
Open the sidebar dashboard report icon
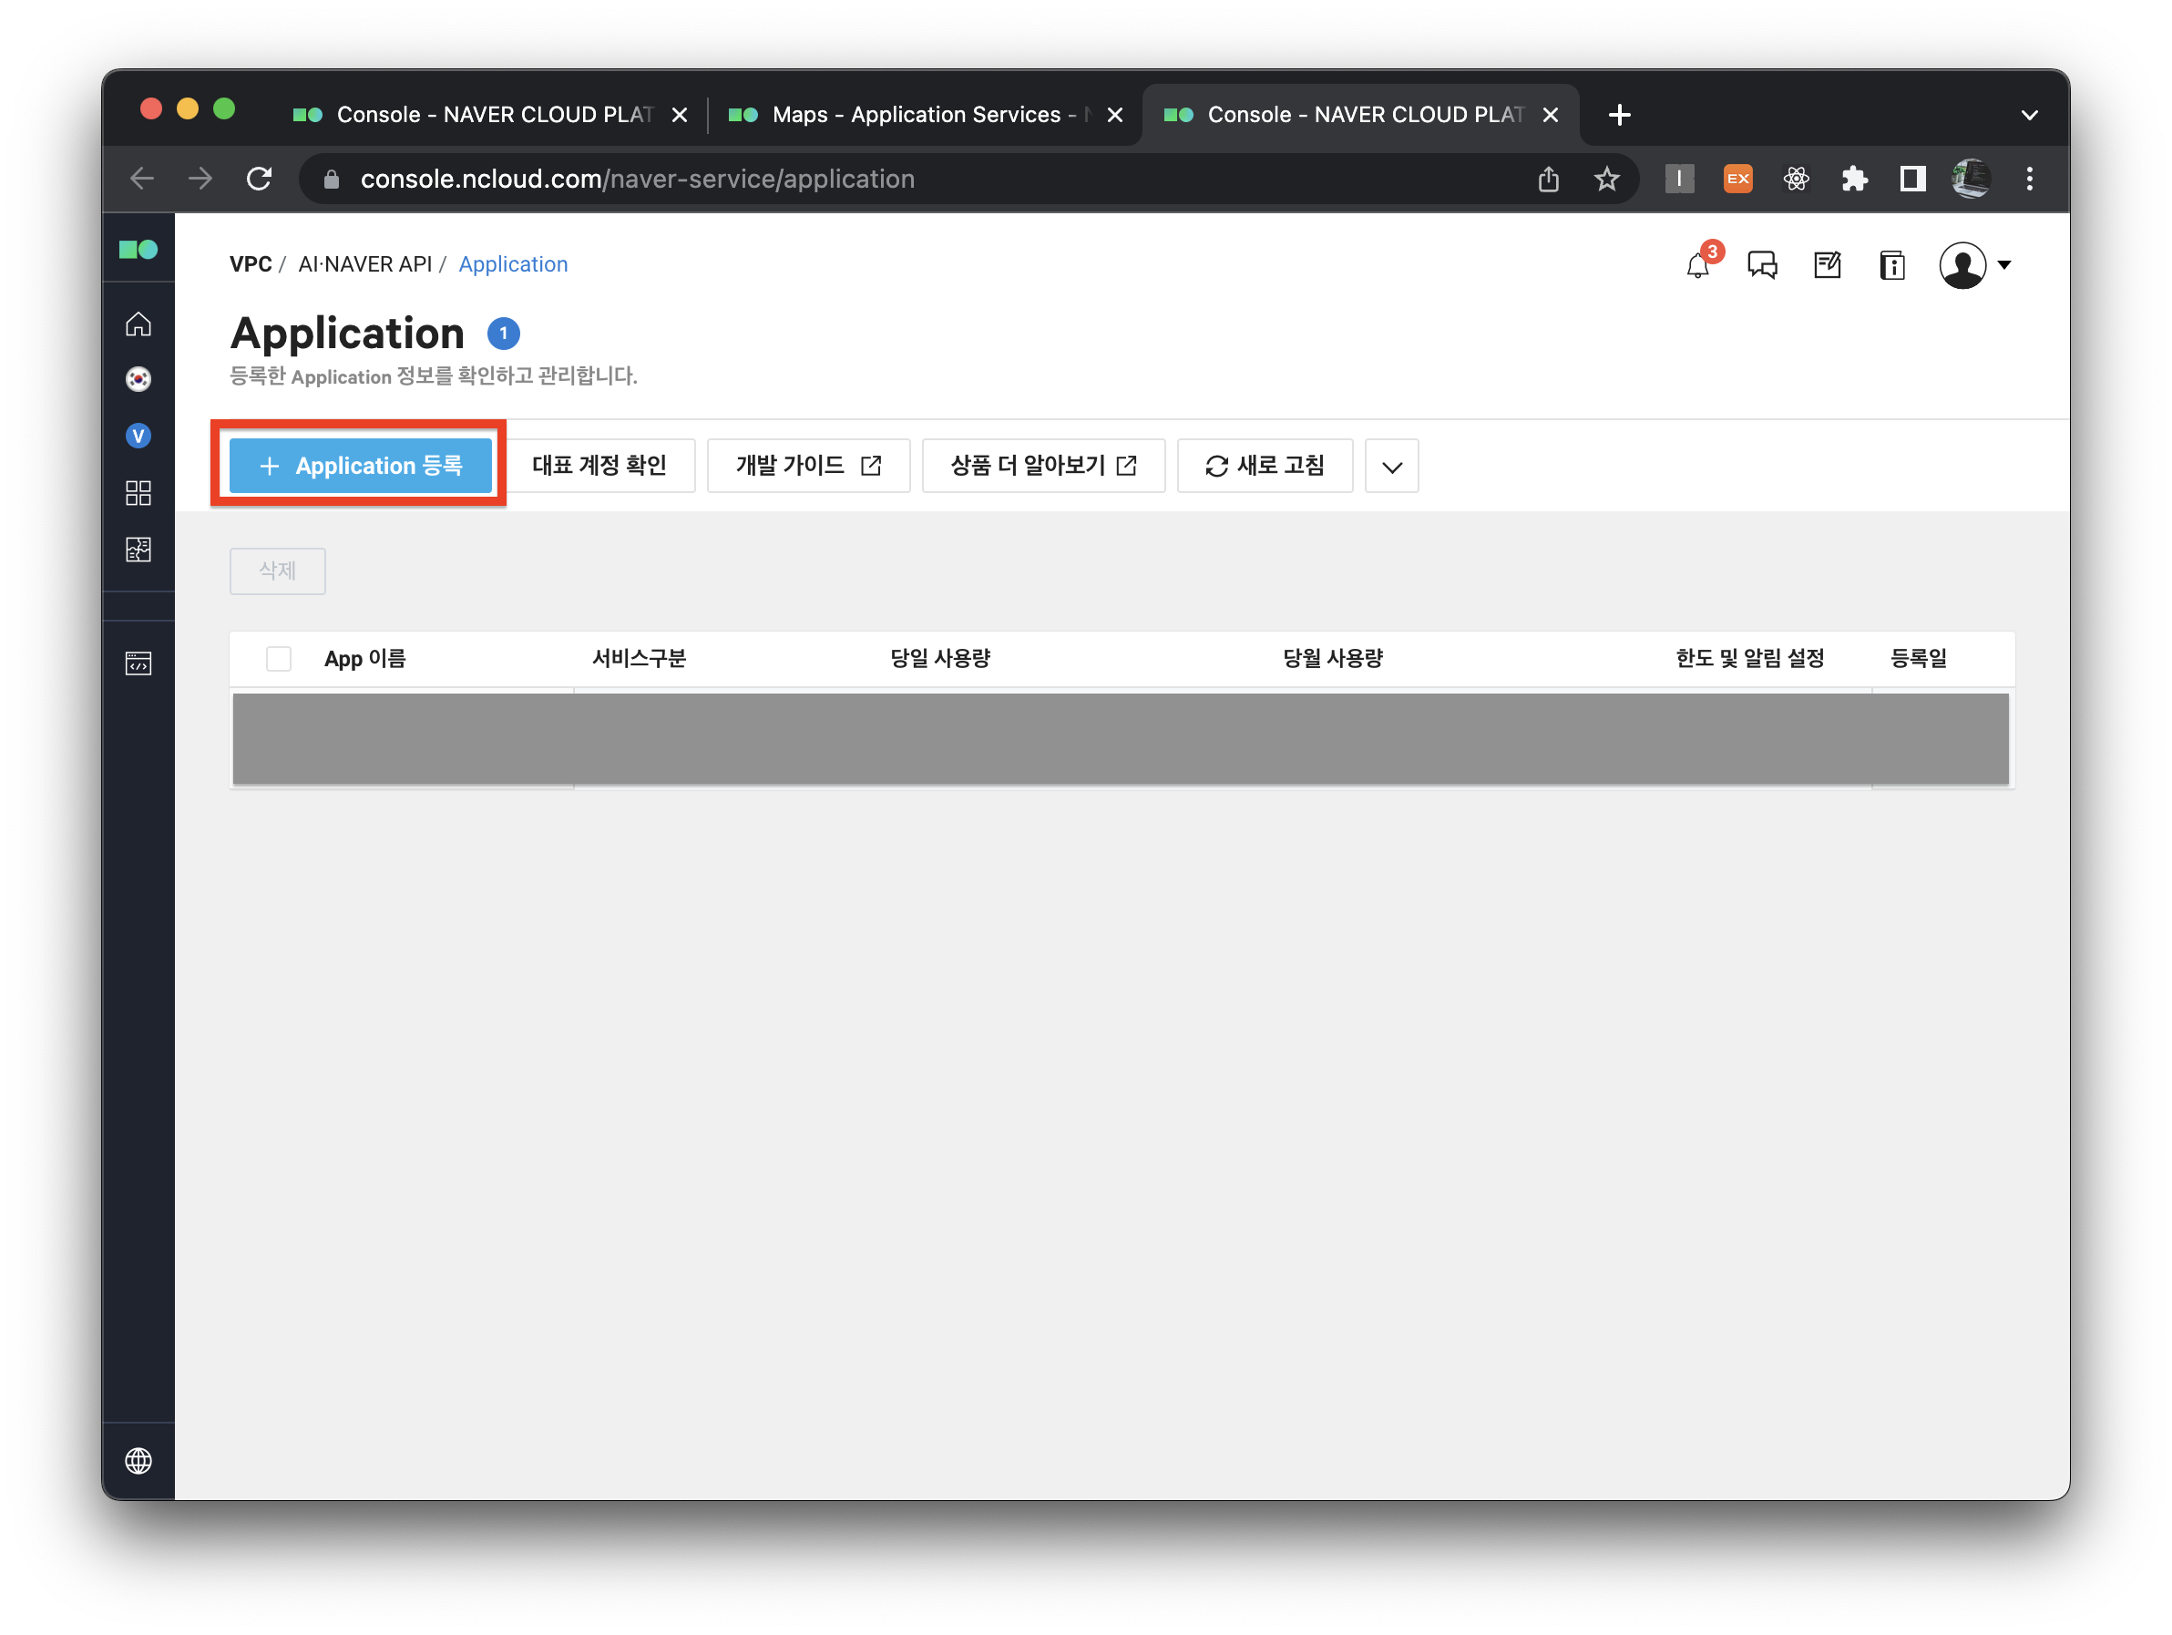coord(138,550)
